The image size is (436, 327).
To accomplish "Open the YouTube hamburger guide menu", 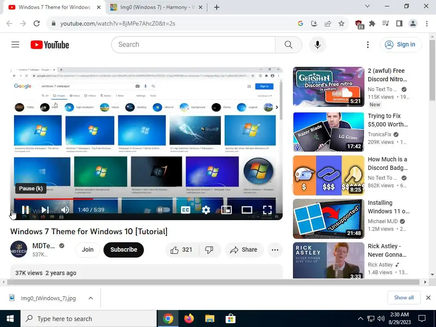I will [x=15, y=44].
